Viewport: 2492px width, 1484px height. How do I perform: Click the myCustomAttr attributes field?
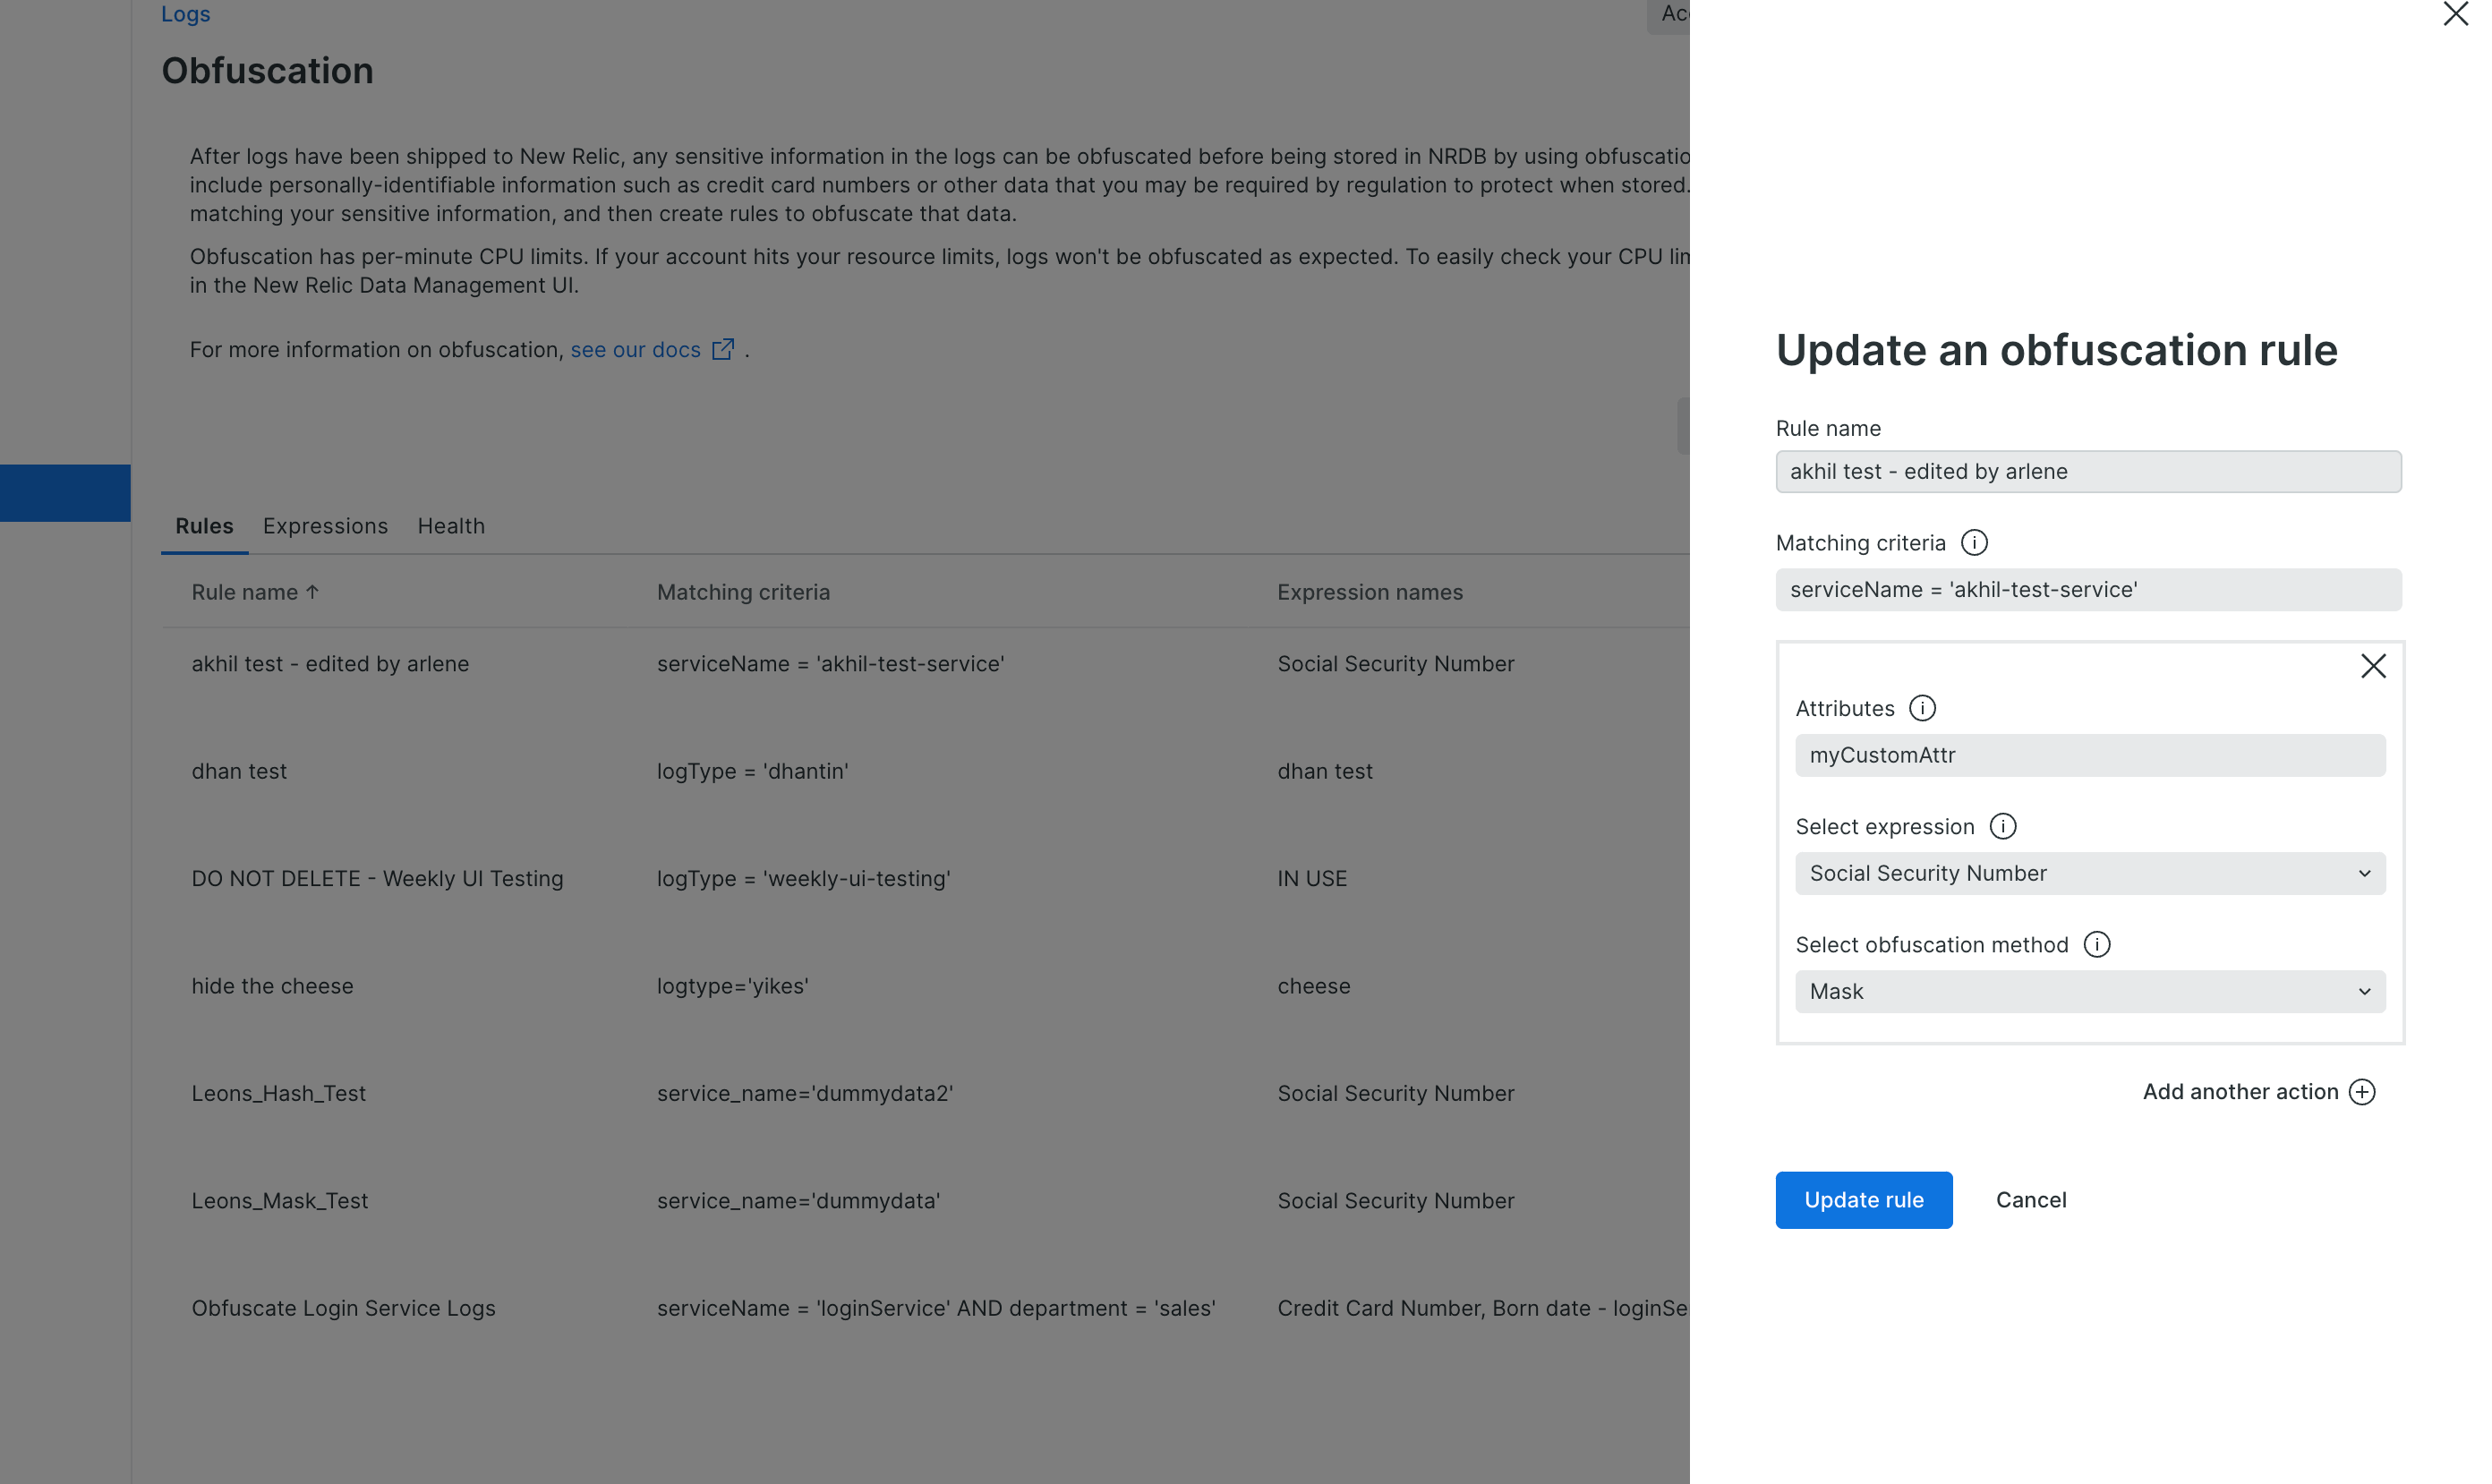[x=2089, y=755]
